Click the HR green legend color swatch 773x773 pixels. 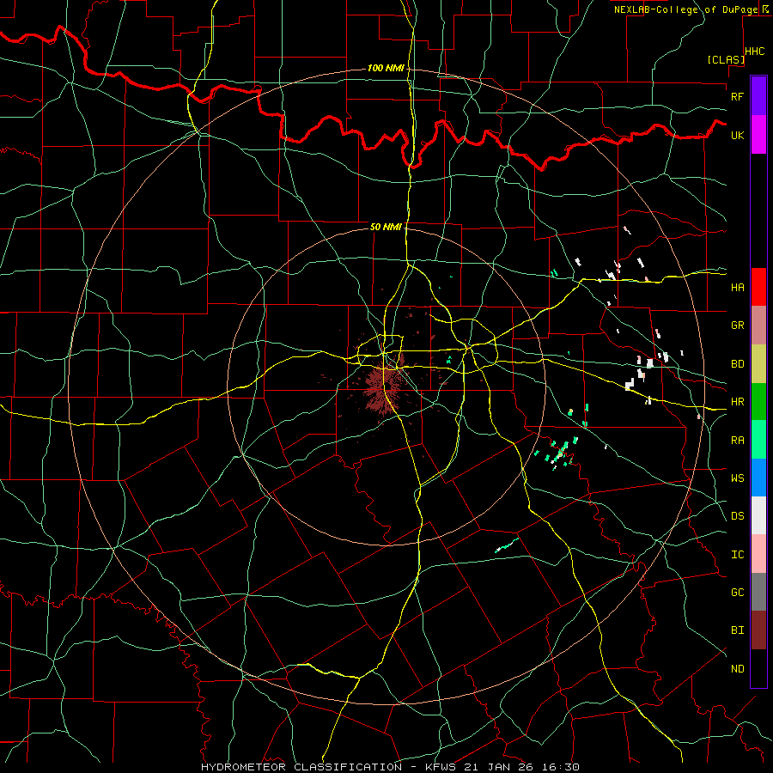coord(758,402)
